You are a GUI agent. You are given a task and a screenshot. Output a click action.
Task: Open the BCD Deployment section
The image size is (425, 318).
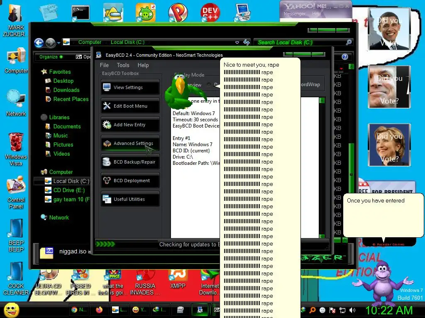pos(130,181)
